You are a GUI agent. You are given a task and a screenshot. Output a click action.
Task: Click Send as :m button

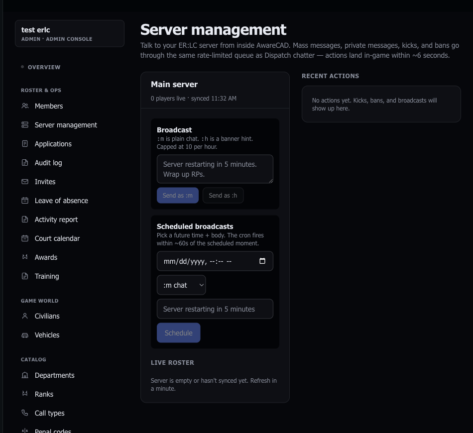tap(178, 196)
